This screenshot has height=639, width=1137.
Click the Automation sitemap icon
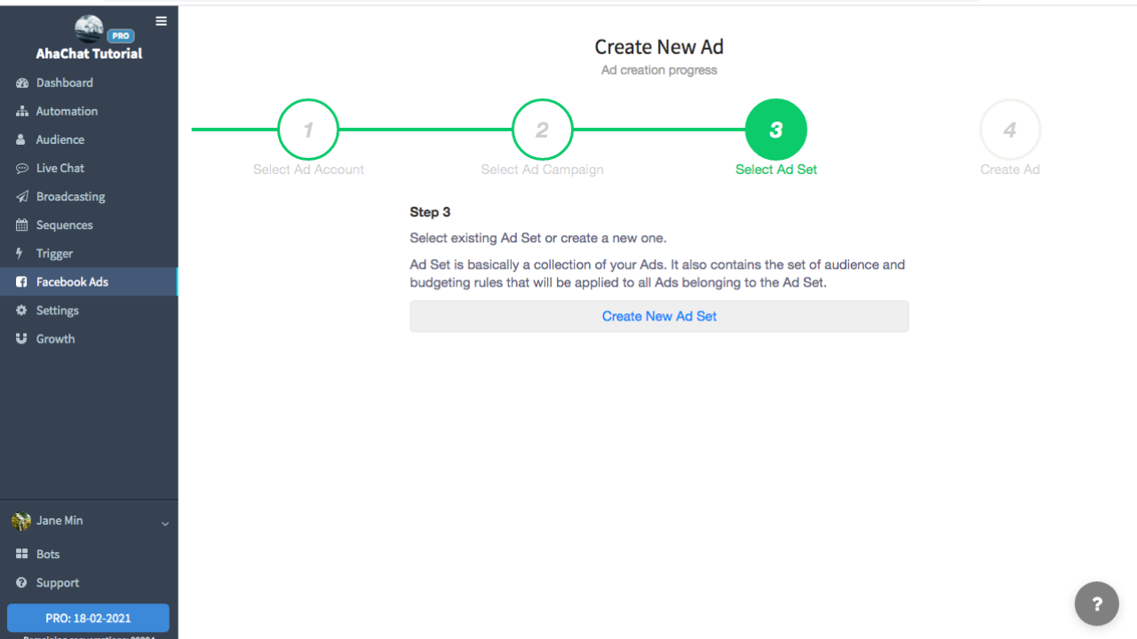pyautogui.click(x=22, y=111)
